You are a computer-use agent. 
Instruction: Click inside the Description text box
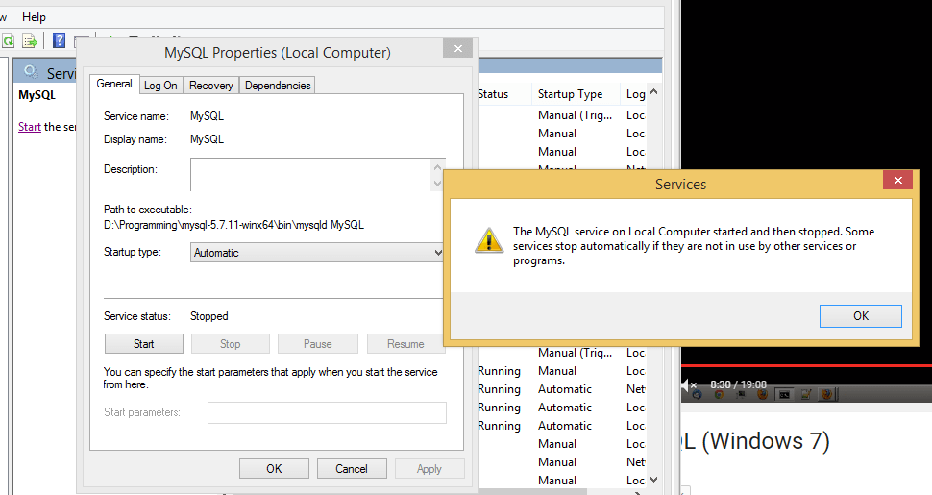(x=311, y=174)
